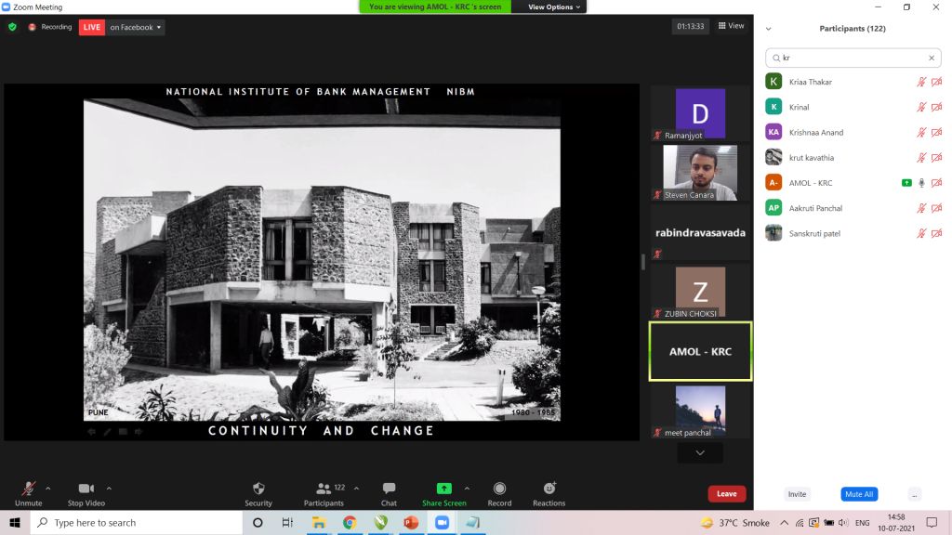Click AMOL - KRC's green screen-share icon
This screenshot has height=535, width=952.
point(906,183)
